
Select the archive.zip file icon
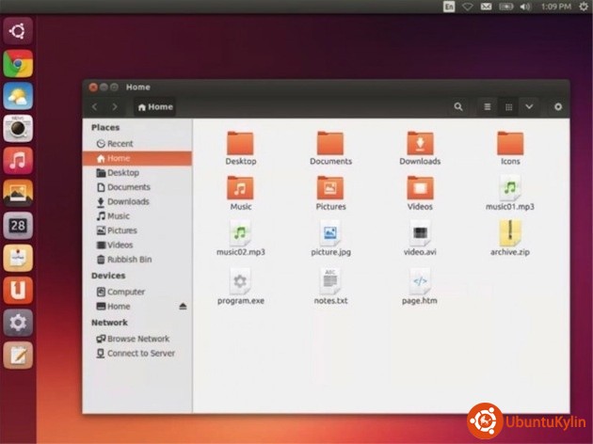click(510, 233)
